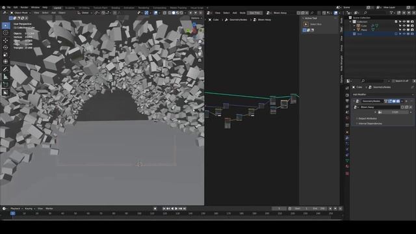Open the Global transform orientation dropdown
416x234 pixels.
85,13
